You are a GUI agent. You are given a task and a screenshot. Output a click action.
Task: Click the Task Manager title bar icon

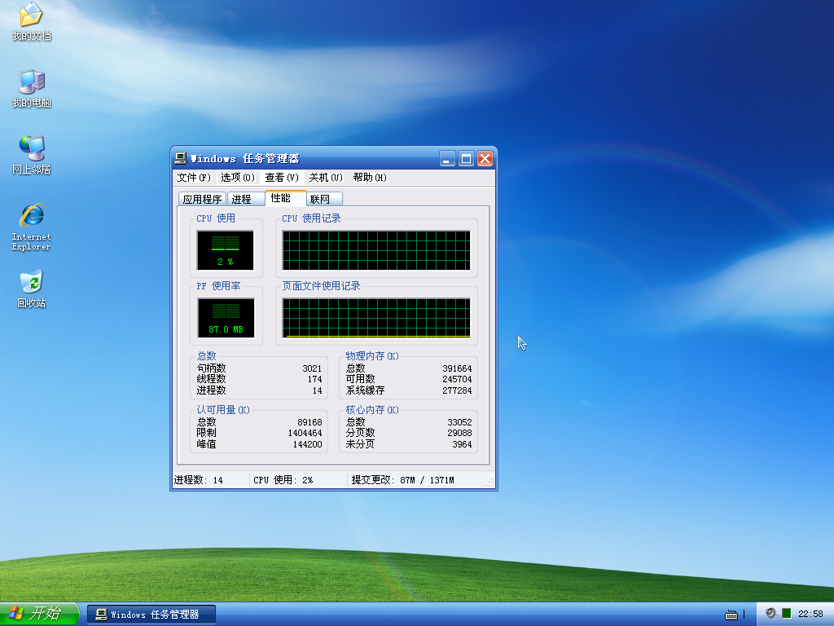pyautogui.click(x=181, y=158)
